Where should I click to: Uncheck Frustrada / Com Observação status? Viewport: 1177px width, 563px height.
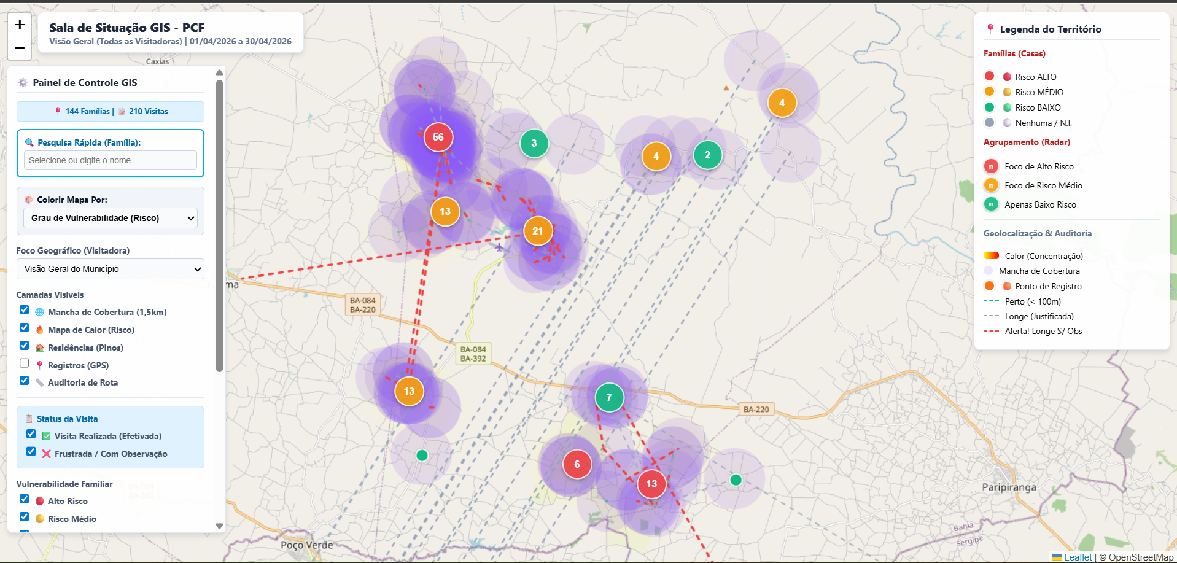[x=31, y=452]
